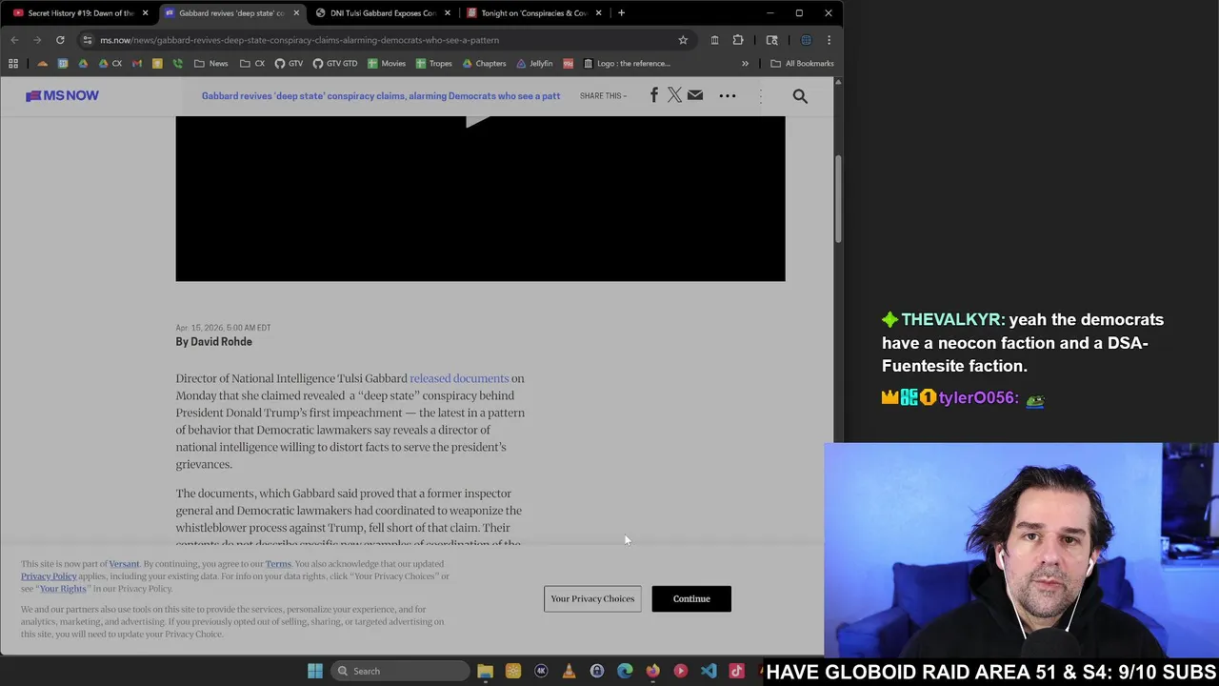Open Chrome three-dot menu
The image size is (1219, 686).
tap(829, 40)
